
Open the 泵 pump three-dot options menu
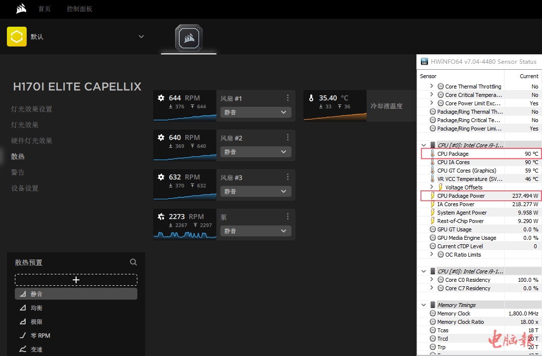tap(288, 217)
